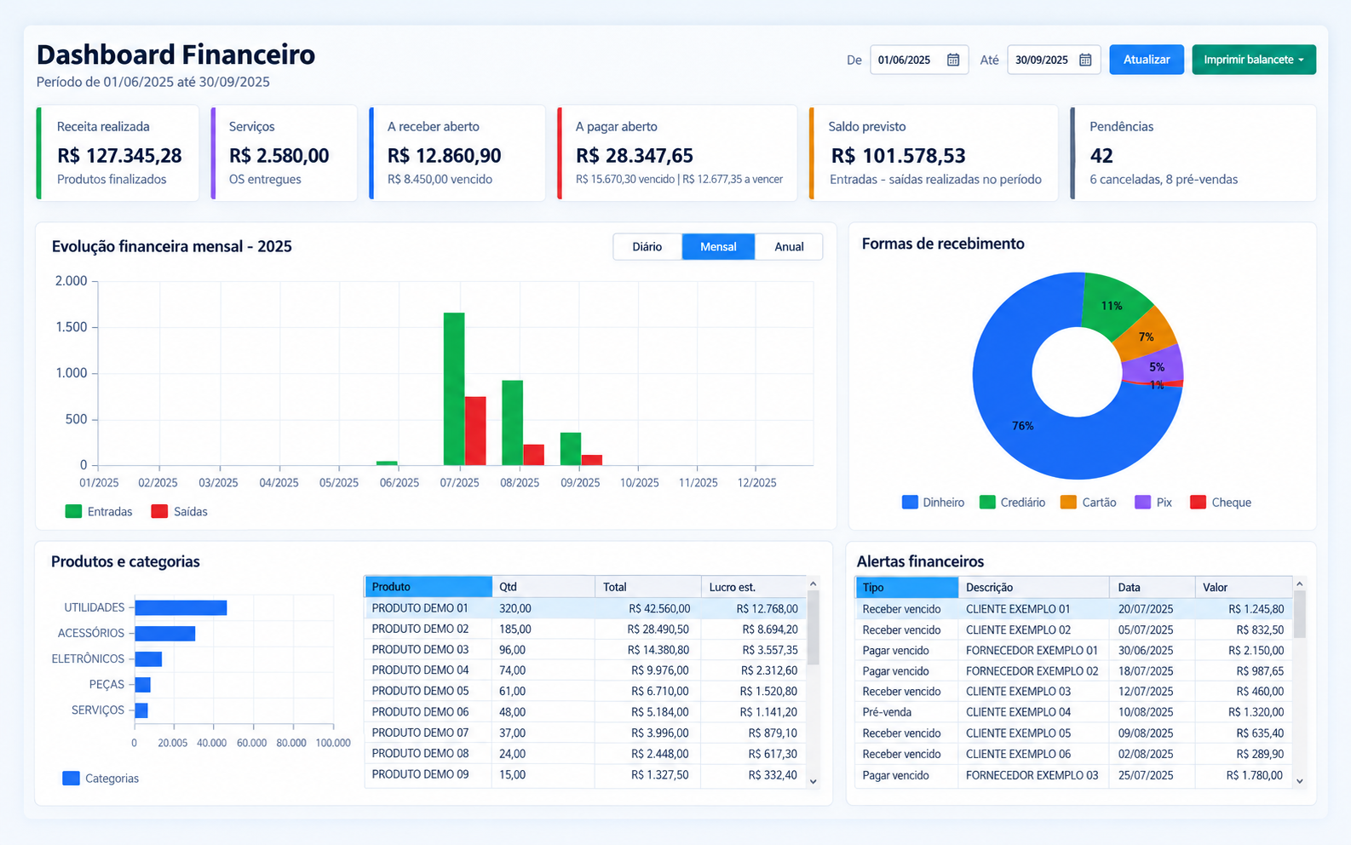Toggle the Entradas legend swatch
The width and height of the screenshot is (1351, 845).
coord(73,512)
